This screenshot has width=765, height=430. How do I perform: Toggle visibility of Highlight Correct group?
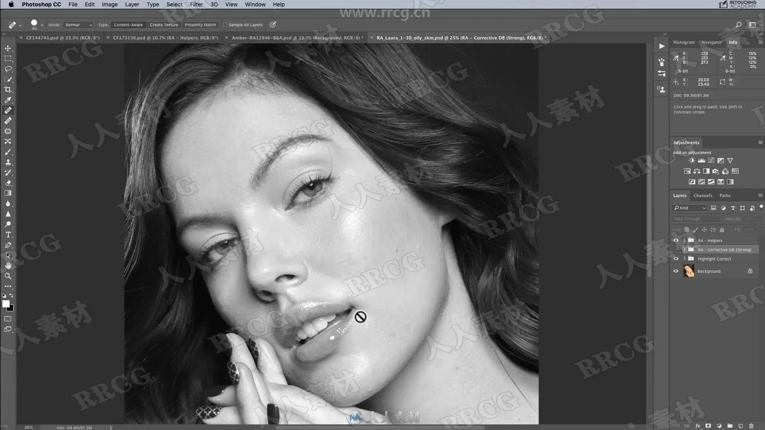676,259
